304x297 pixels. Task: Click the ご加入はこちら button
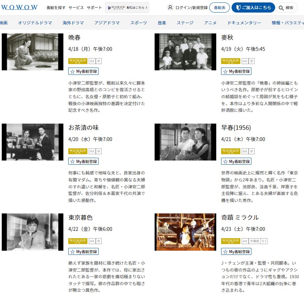point(253,8)
